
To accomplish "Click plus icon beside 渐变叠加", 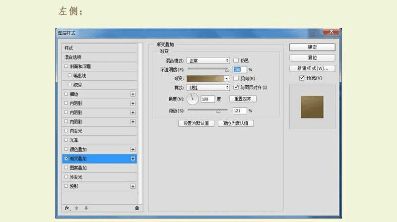I will [132, 159].
